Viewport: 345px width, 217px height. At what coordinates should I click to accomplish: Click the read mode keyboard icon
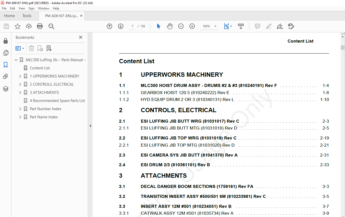click(241, 26)
